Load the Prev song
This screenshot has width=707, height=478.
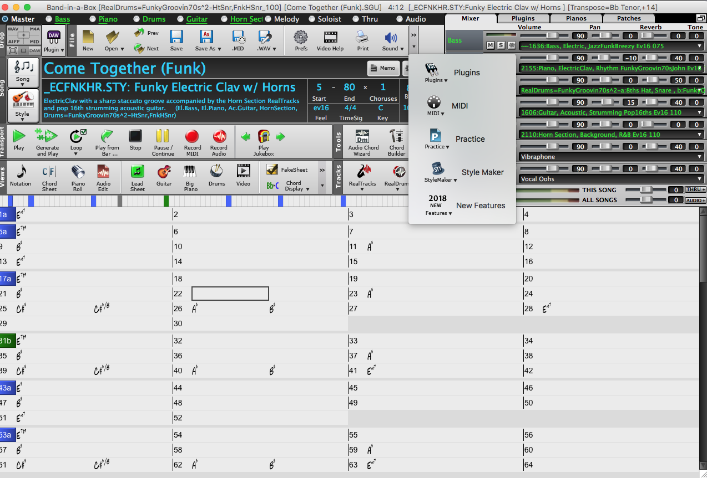click(147, 33)
